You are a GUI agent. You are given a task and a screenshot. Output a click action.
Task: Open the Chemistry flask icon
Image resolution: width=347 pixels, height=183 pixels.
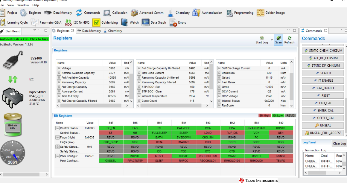point(171,13)
